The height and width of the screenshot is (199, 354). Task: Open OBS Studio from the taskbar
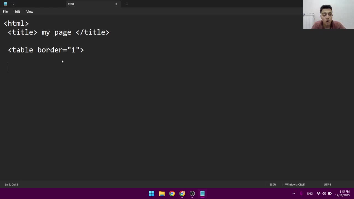click(192, 193)
